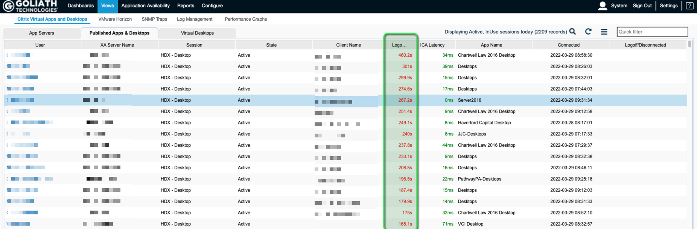Image resolution: width=697 pixels, height=229 pixels.
Task: Click connected time 2022-03-29 08:58:30
Action: [x=571, y=55]
